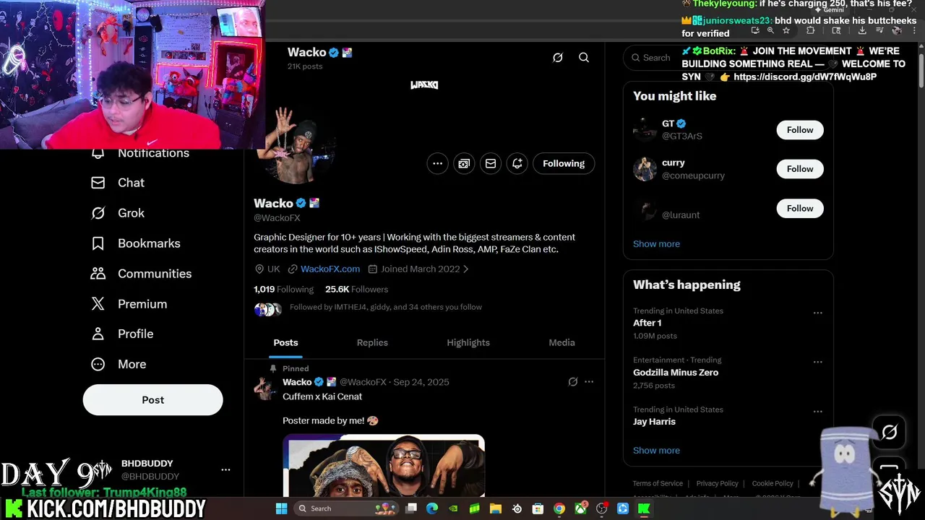This screenshot has width=925, height=520.
Task: Show more under What's happening
Action: (x=656, y=451)
